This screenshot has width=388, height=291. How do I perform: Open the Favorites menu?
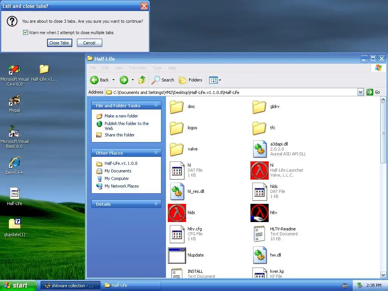[x=138, y=68]
